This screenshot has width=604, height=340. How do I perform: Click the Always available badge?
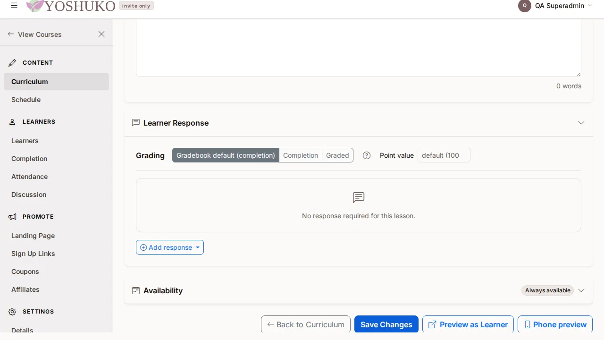(x=548, y=290)
